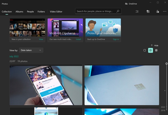Maximize the Photos window
The height and width of the screenshot is (115, 168).
pyautogui.click(x=158, y=2)
